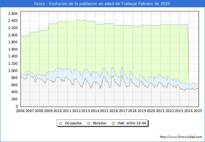Viewport: 205px width, 142px height.
Task: Click the 2022 x-axis year label
Action: pyautogui.click(x=170, y=111)
